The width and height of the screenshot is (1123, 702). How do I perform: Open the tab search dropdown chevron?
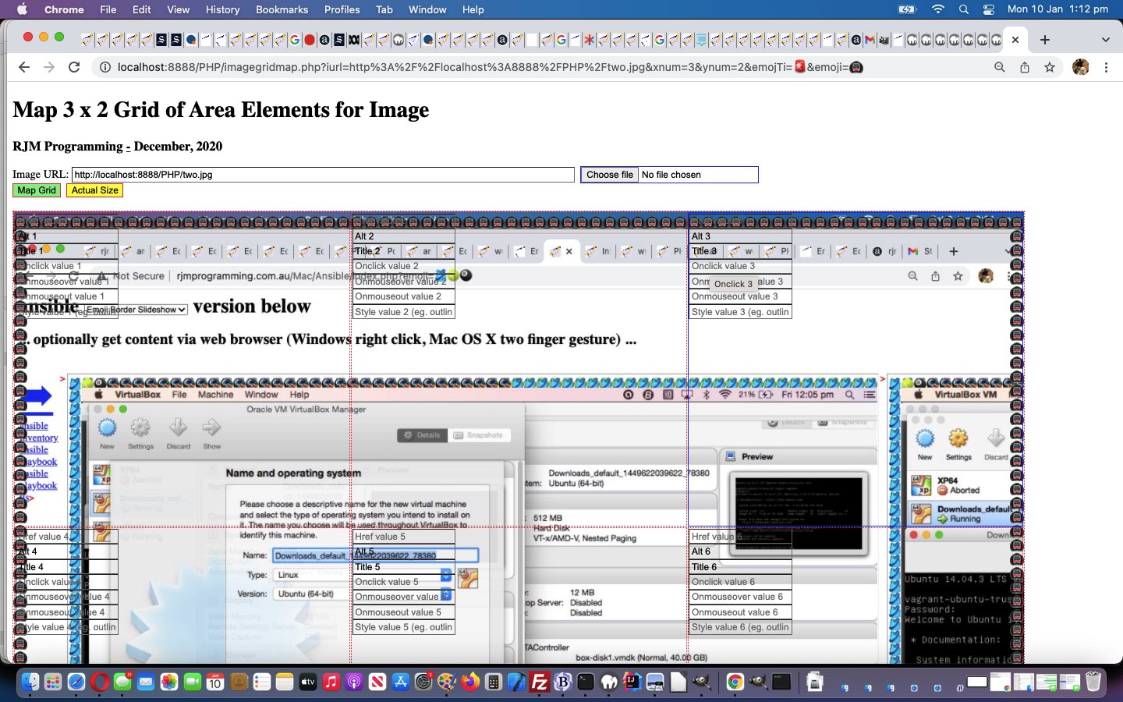point(1105,40)
